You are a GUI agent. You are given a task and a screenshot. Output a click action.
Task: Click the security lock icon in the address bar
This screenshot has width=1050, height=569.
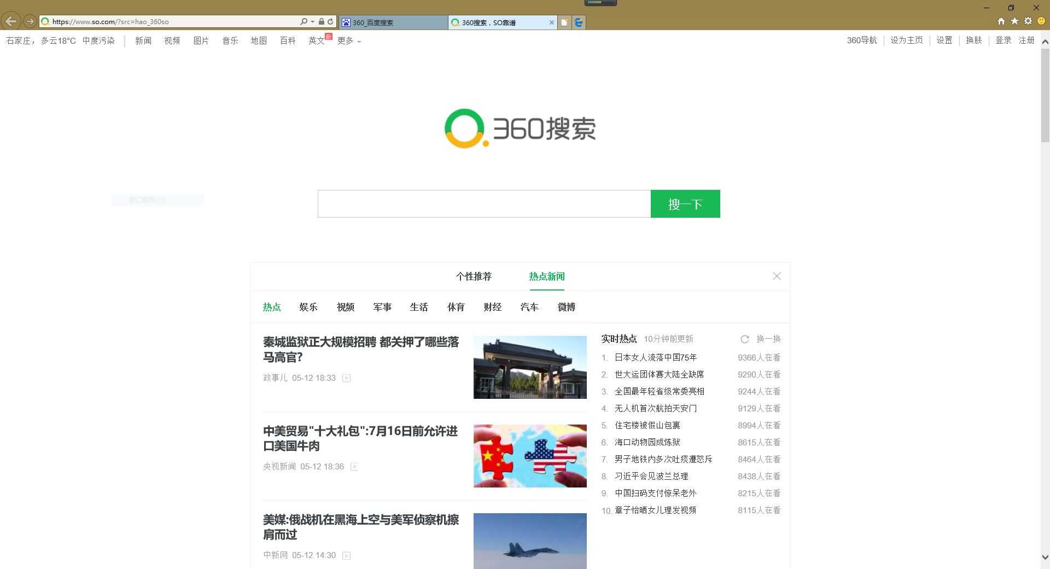[x=322, y=22]
